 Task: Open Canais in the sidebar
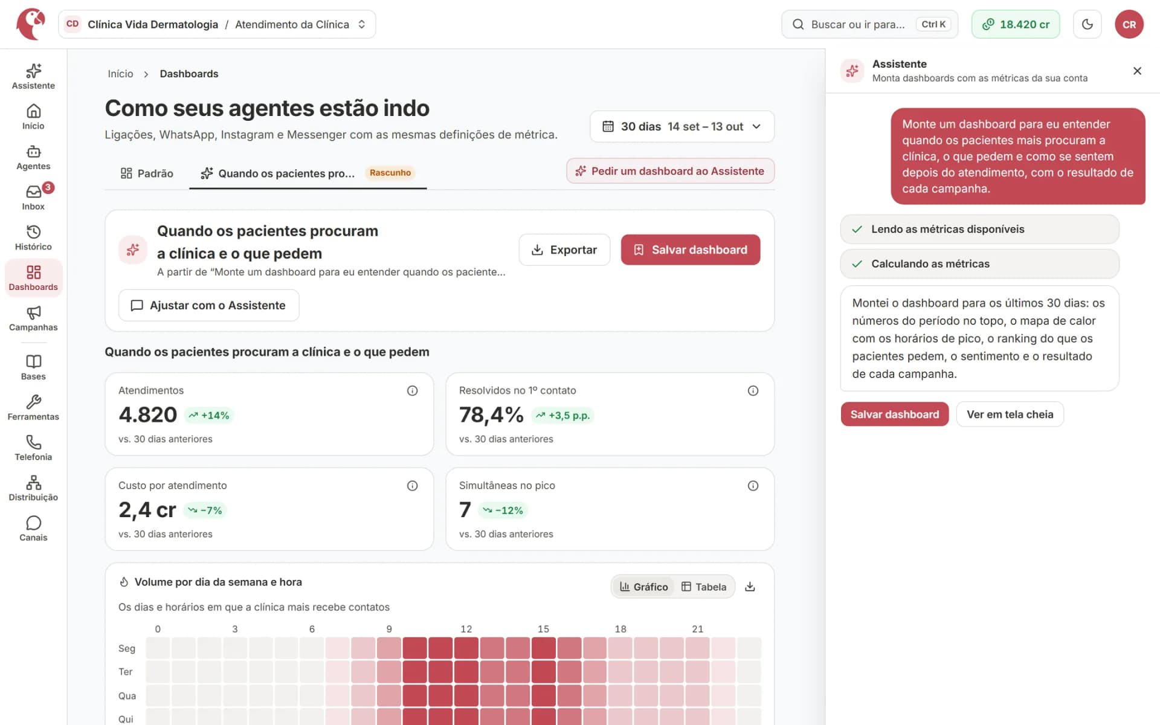(x=33, y=528)
